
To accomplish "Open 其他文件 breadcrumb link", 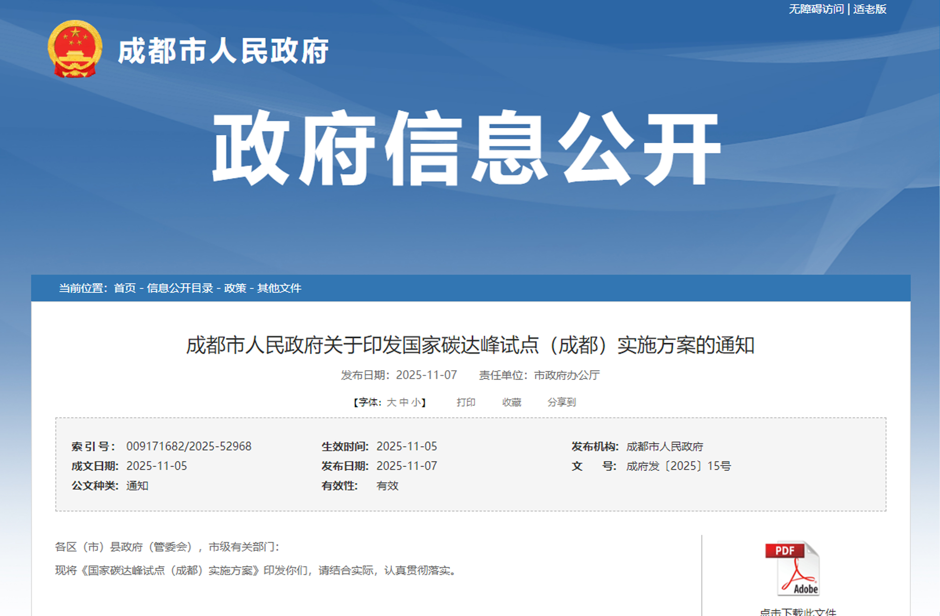I will pyautogui.click(x=279, y=288).
